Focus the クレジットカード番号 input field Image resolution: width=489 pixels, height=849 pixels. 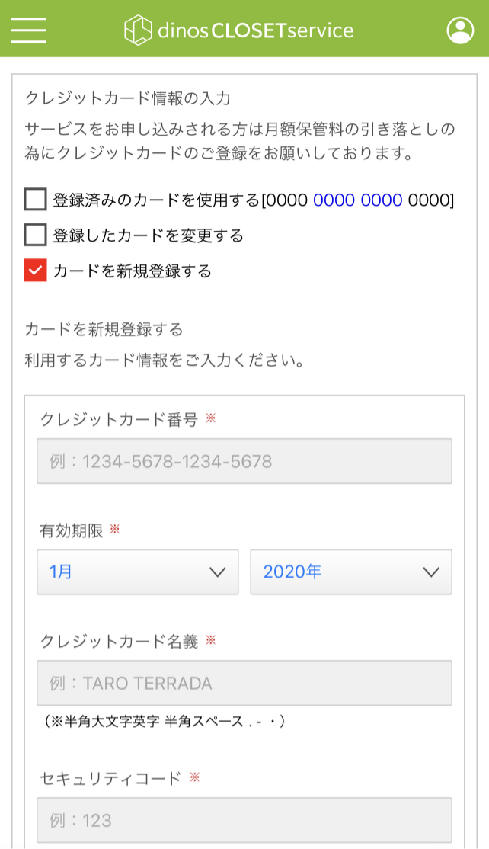tap(244, 461)
